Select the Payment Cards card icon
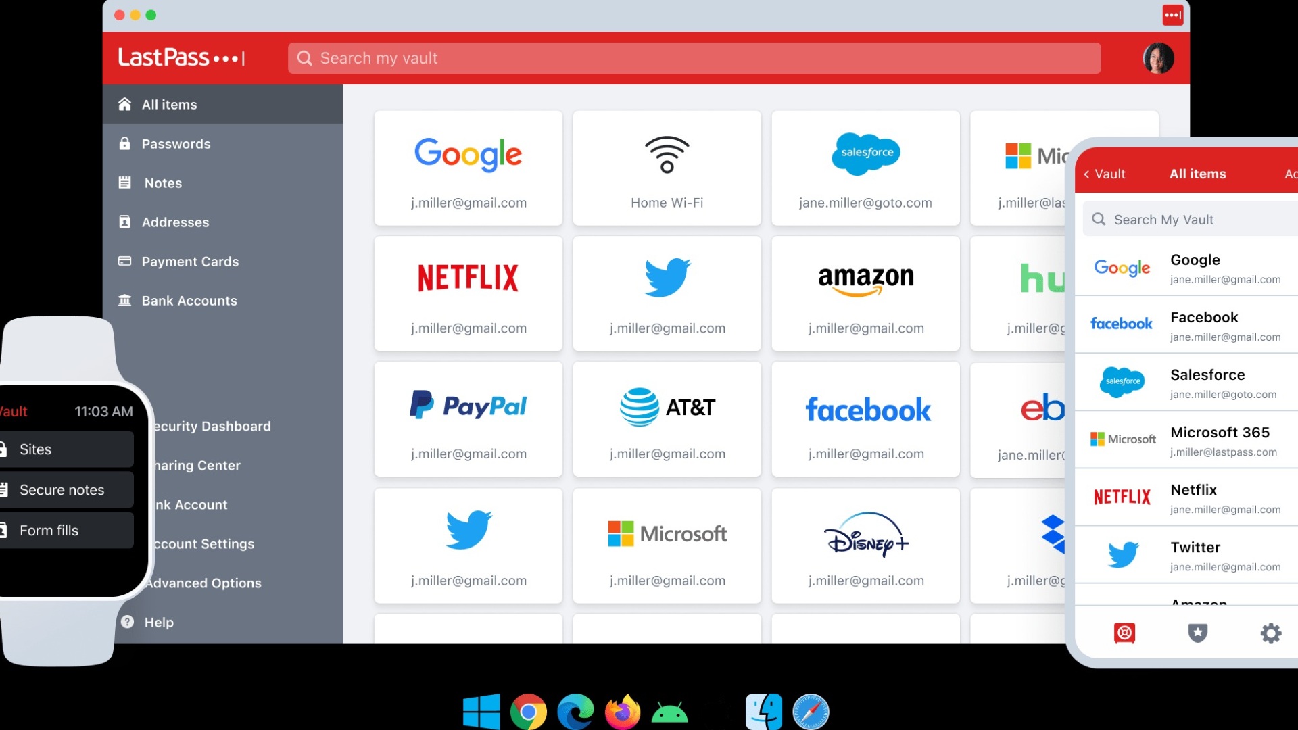Image resolution: width=1298 pixels, height=730 pixels. pyautogui.click(x=124, y=261)
